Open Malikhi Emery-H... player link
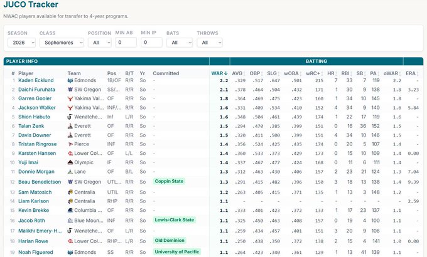The image size is (427, 257). tap(40, 231)
